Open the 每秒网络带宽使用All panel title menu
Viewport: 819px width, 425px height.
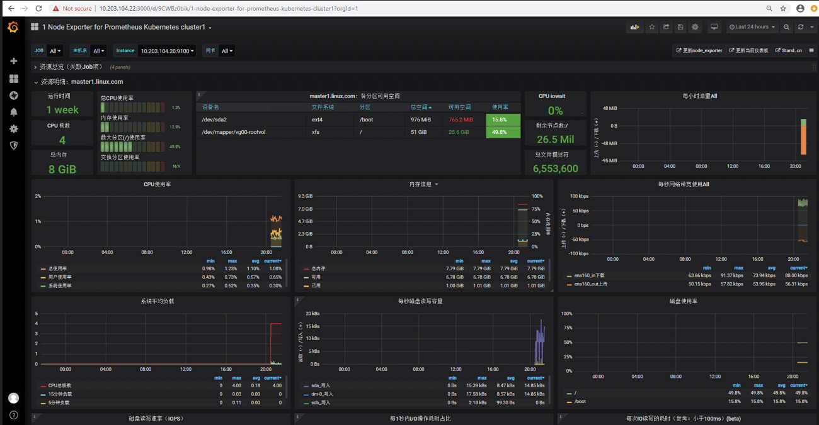click(x=684, y=184)
